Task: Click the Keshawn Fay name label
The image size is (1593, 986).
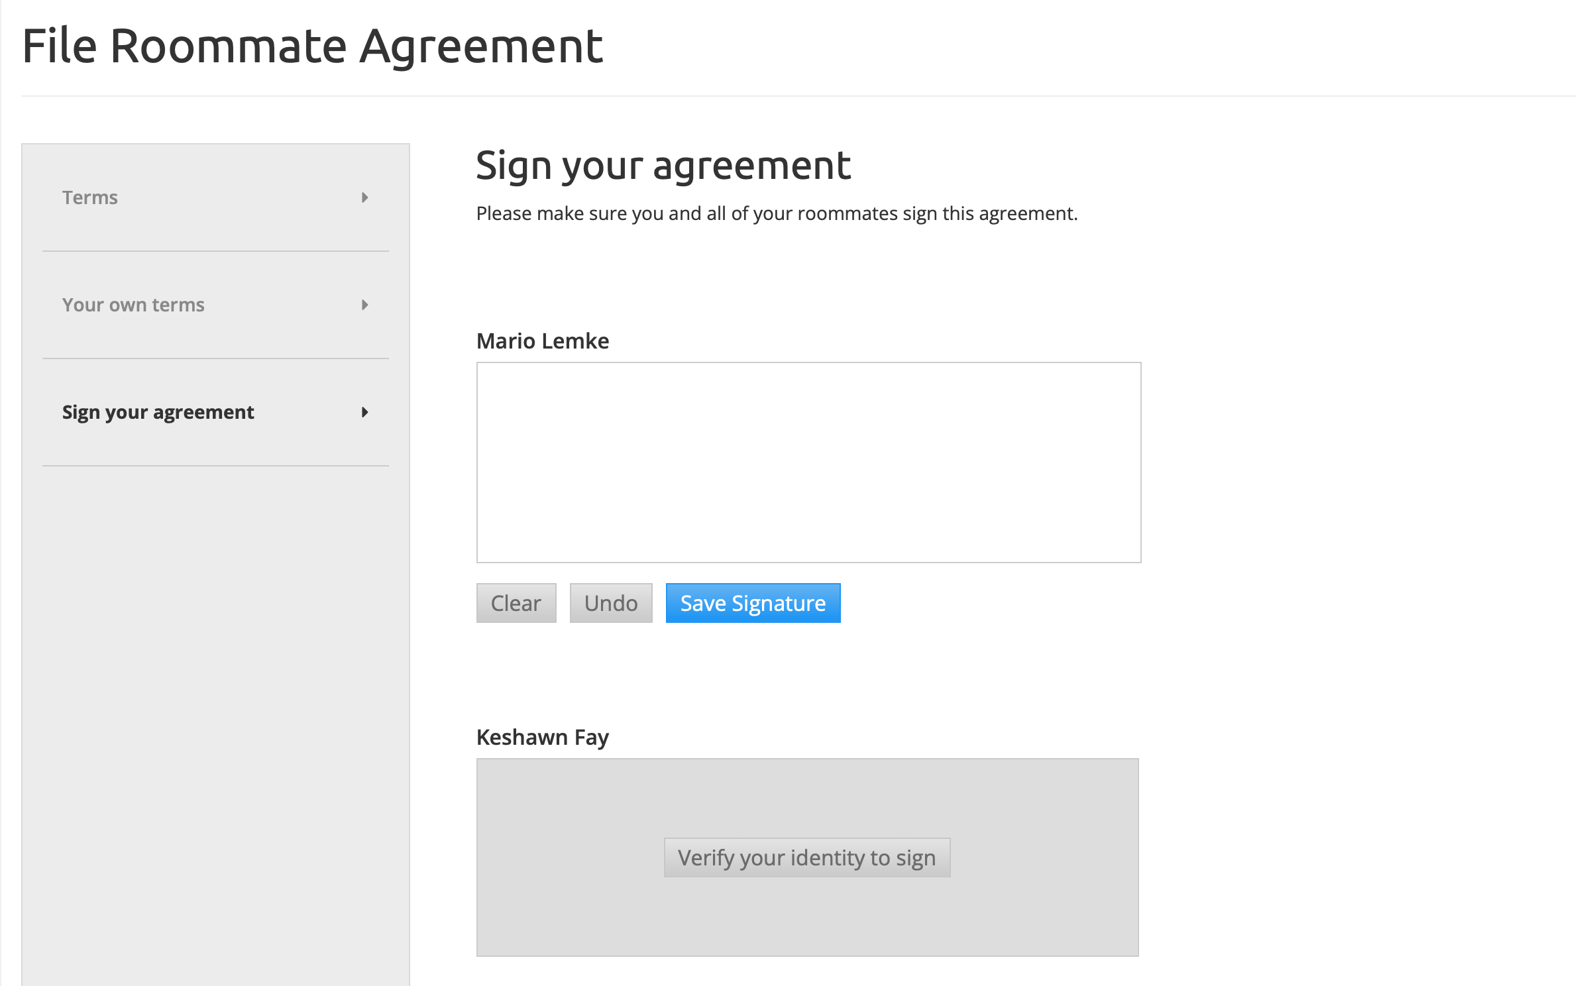Action: coord(541,736)
